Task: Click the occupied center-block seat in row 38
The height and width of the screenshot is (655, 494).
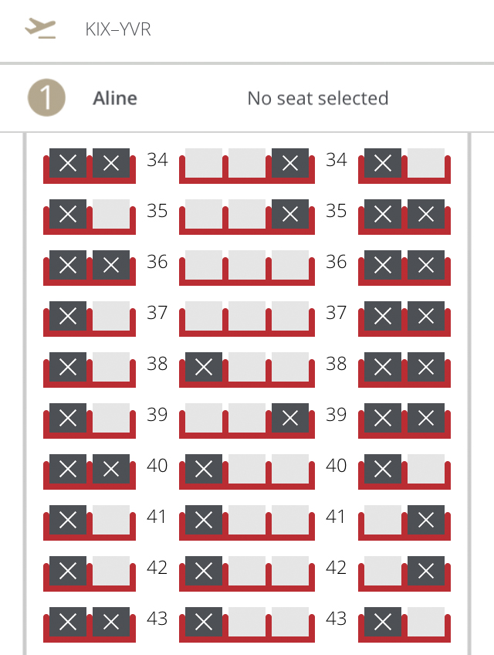Action: [x=204, y=367]
